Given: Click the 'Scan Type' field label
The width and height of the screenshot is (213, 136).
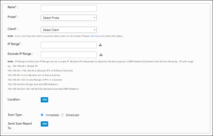Looking at the screenshot, I should pyautogui.click(x=15, y=115).
